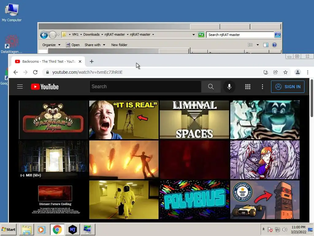Click the Explorer search magnifier button

tap(277, 35)
